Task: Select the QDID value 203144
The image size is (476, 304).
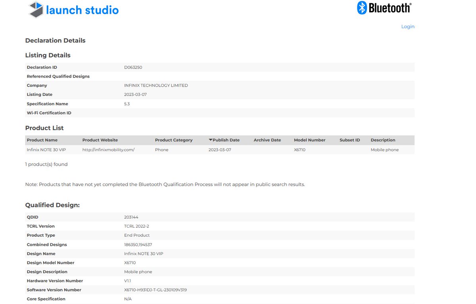Action: (x=132, y=217)
